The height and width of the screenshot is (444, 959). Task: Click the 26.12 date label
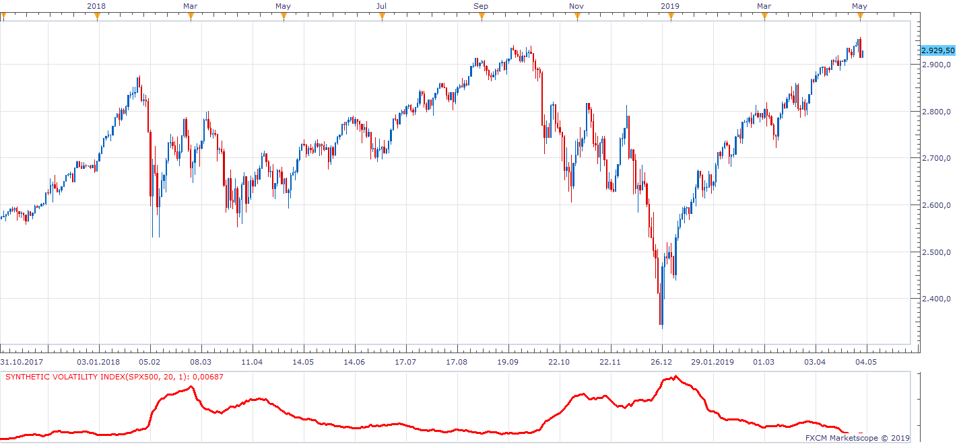coord(661,362)
